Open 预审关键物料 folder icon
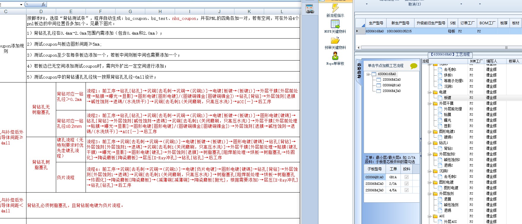 click(335, 40)
